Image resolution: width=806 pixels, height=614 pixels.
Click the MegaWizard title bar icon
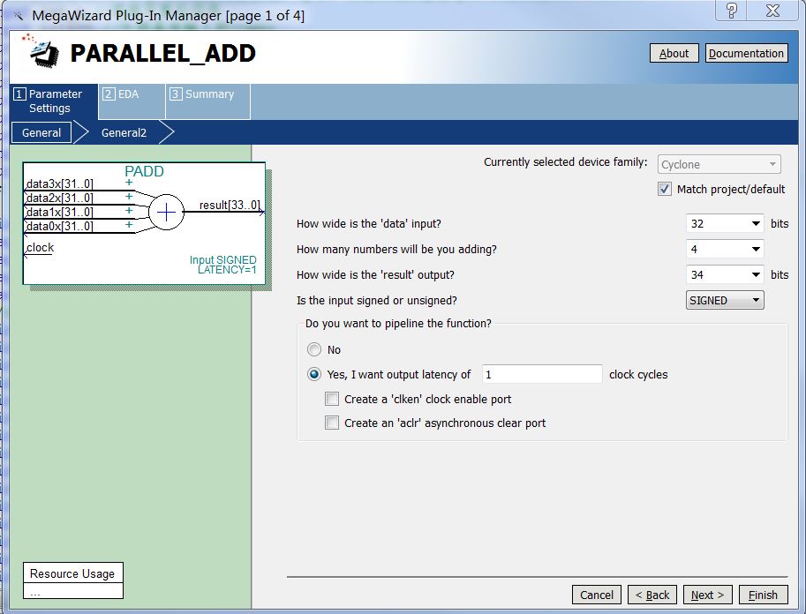(19, 15)
